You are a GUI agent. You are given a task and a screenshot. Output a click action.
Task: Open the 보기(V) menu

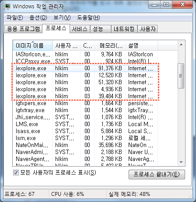click(62, 17)
